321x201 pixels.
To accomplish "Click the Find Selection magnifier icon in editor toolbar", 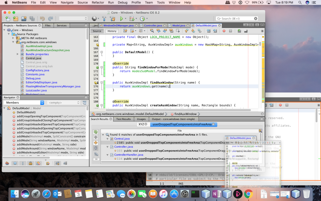I will tap(152, 31).
